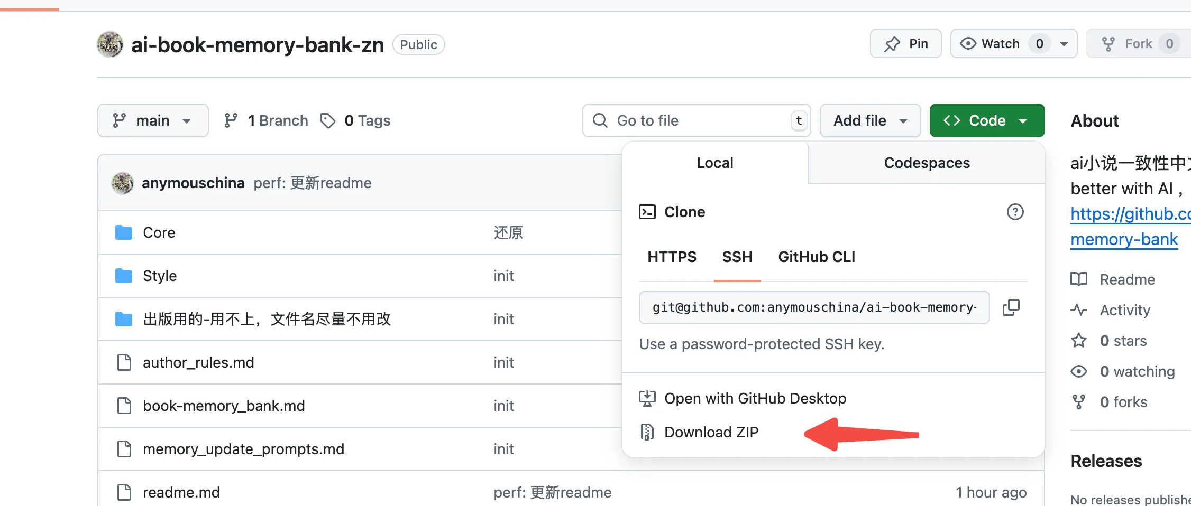This screenshot has width=1191, height=506.
Task: Expand the Watch options dropdown arrow
Action: 1064,44
